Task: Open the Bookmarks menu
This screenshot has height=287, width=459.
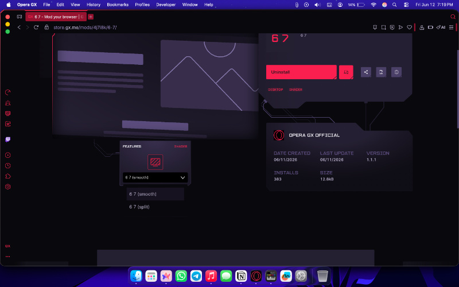Action: pyautogui.click(x=118, y=5)
